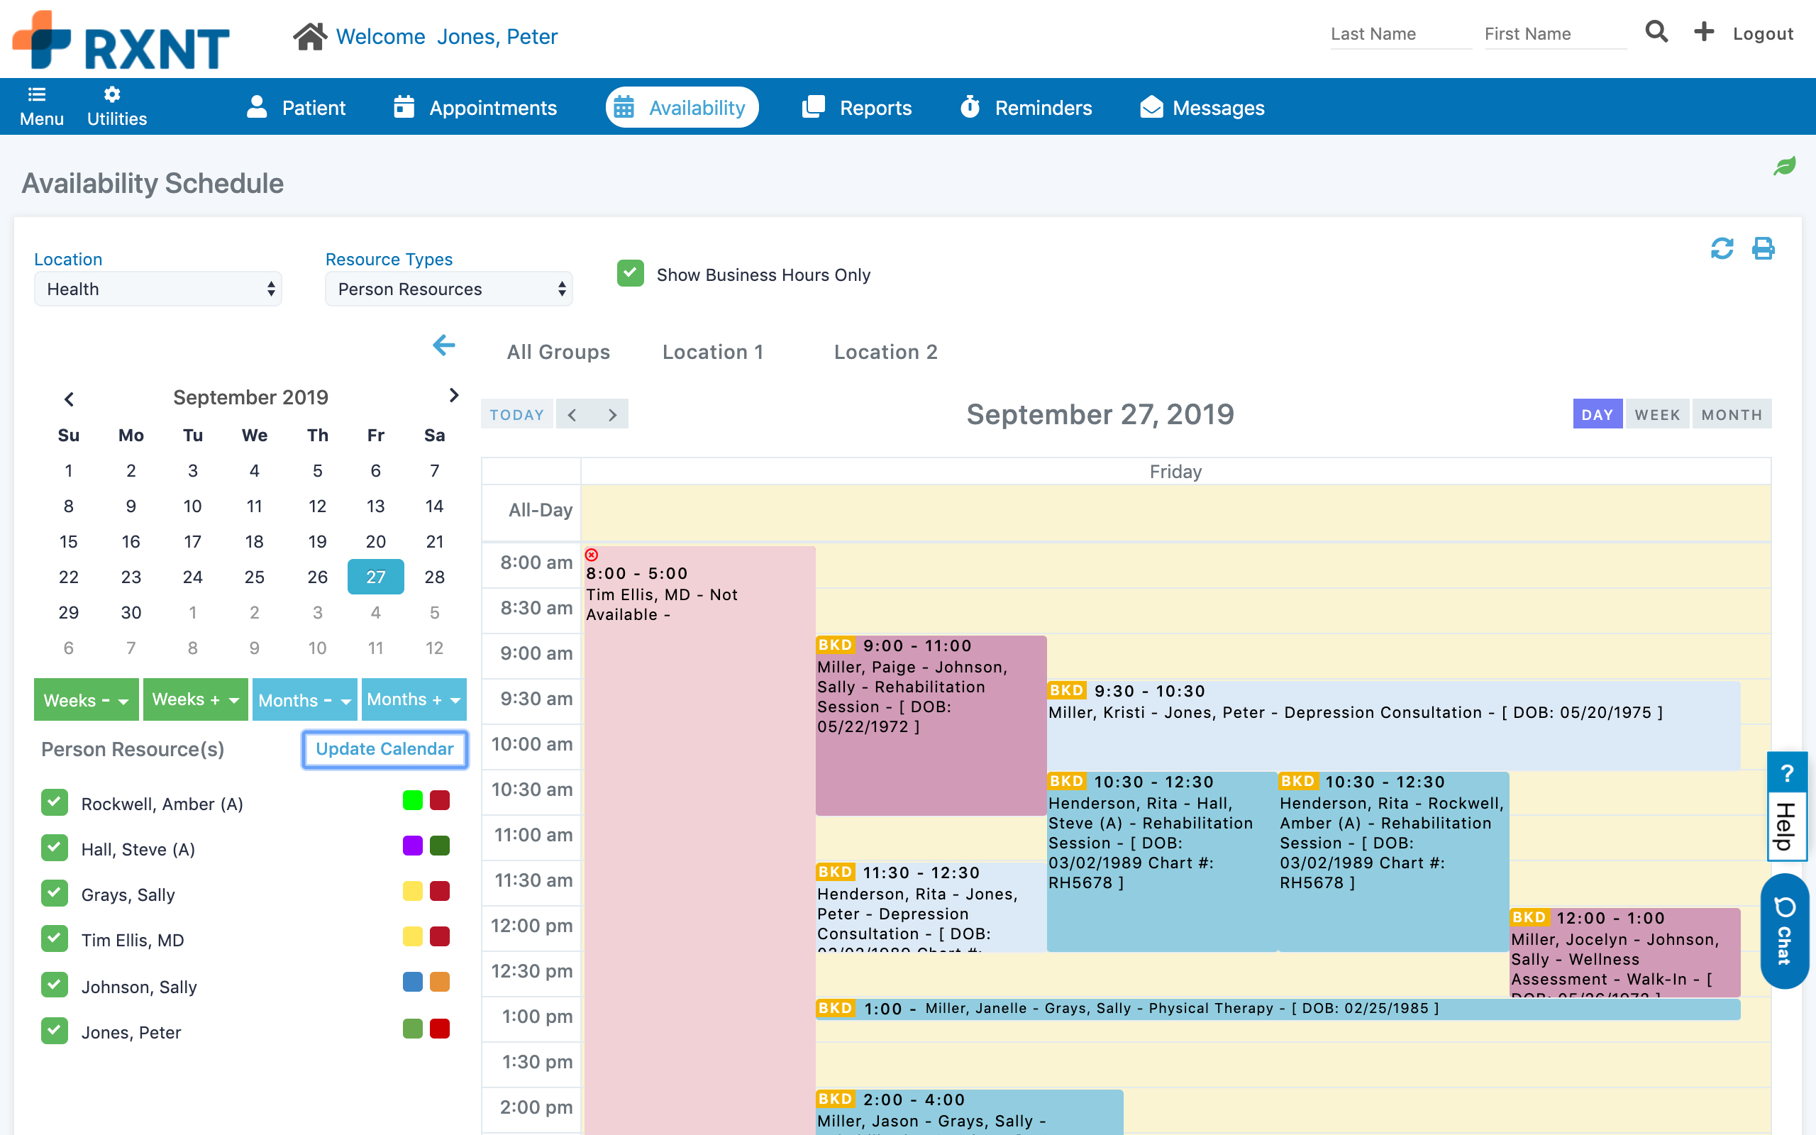This screenshot has width=1816, height=1135.
Task: Collapse sidebar with the blue left arrow
Action: pos(443,345)
